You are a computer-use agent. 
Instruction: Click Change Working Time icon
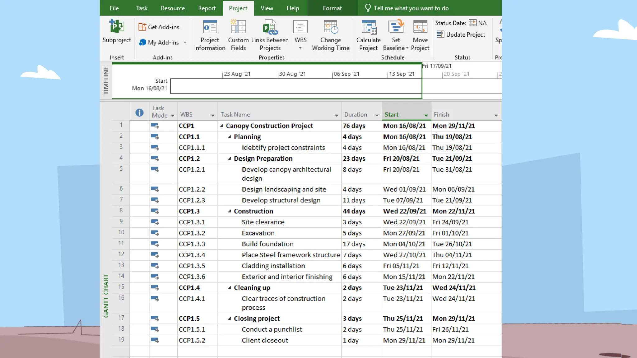pyautogui.click(x=331, y=27)
